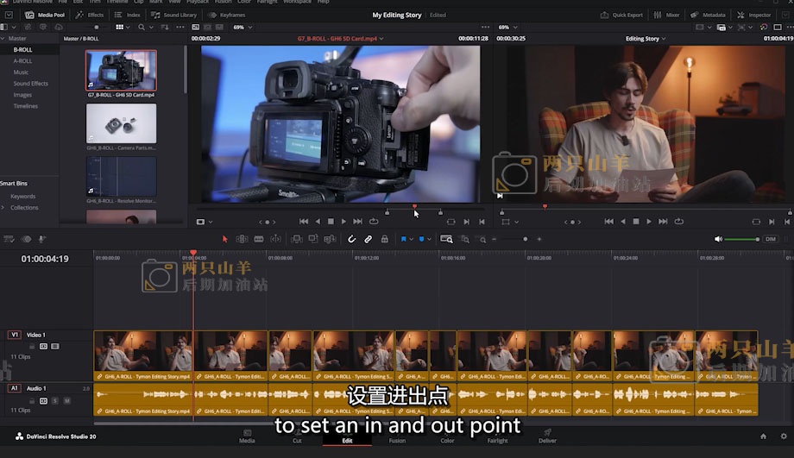
Task: Click the blue Flag icon
Action: pos(403,239)
